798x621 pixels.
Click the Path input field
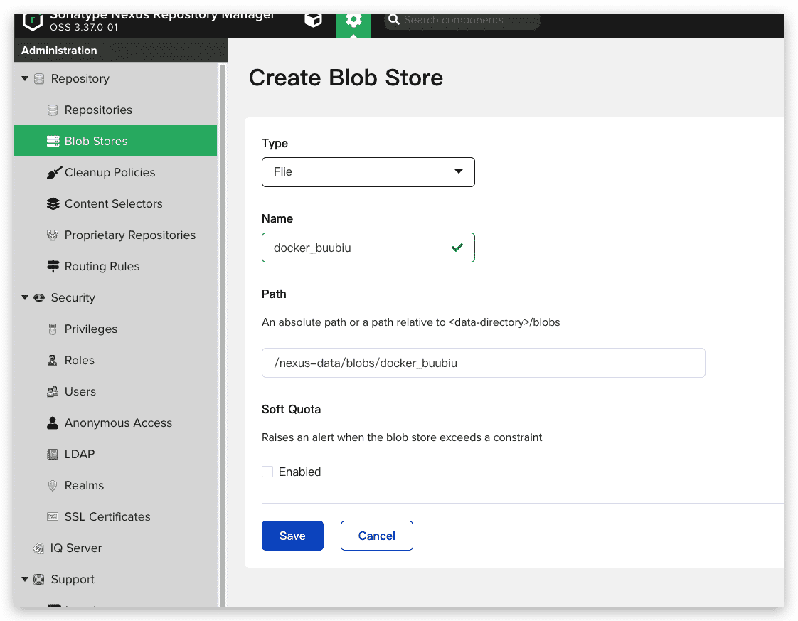483,363
